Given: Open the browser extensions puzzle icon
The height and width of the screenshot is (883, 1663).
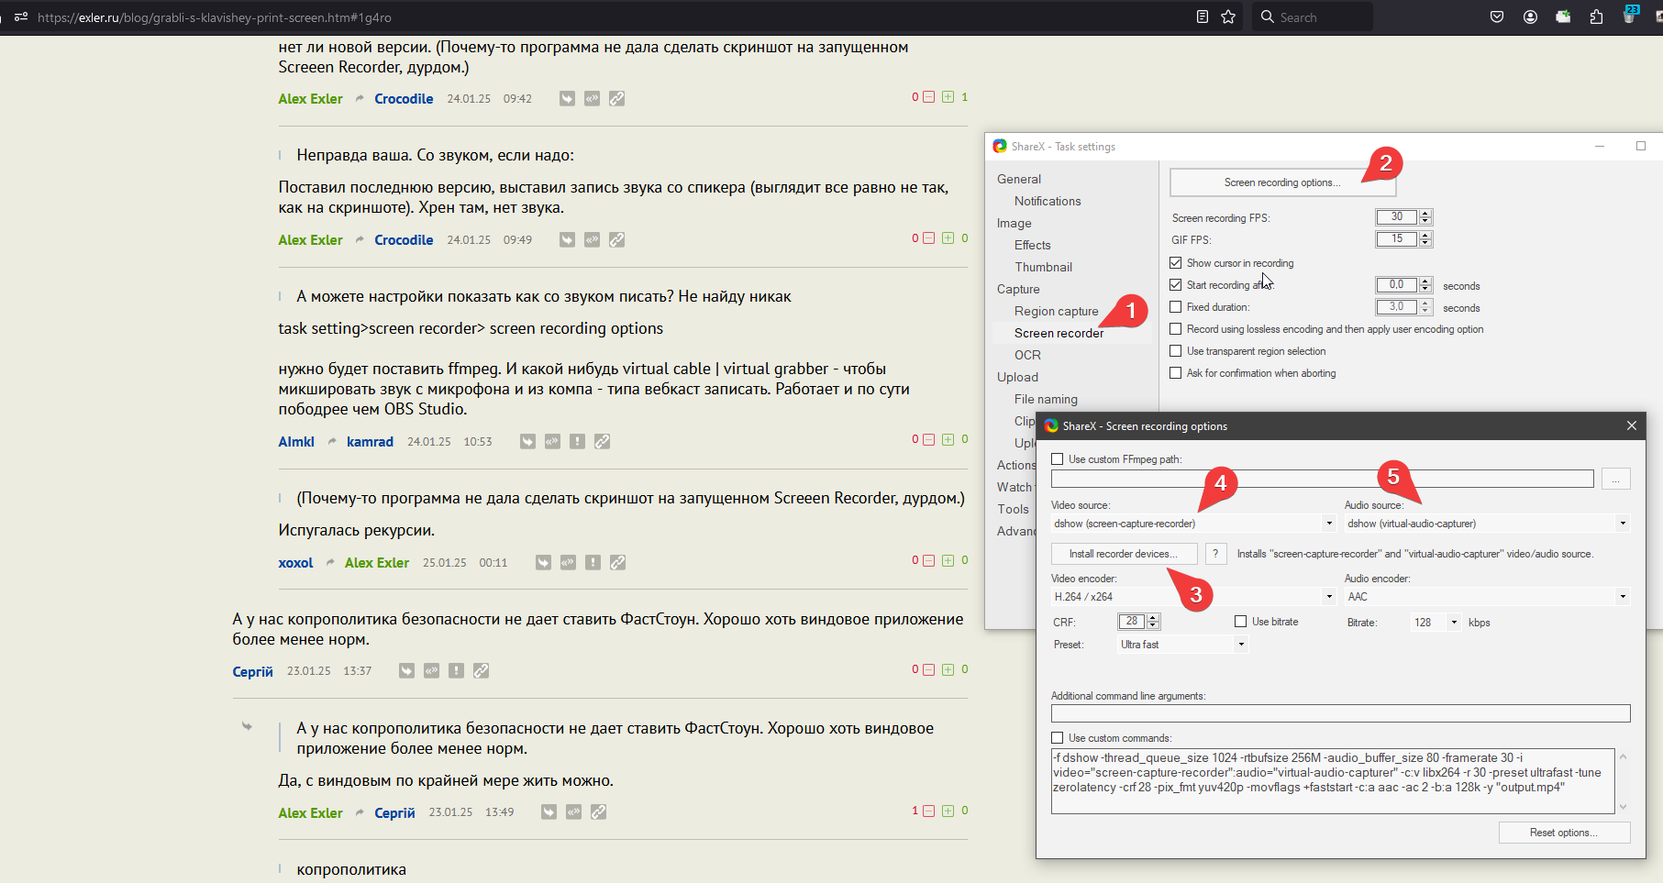Looking at the screenshot, I should tap(1596, 17).
